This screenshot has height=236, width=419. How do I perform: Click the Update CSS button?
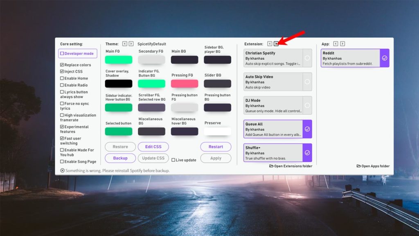pos(153,158)
